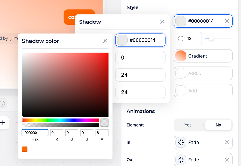241x166 pixels.
Task: Remove the Out Fade animation
Action: coord(227,160)
